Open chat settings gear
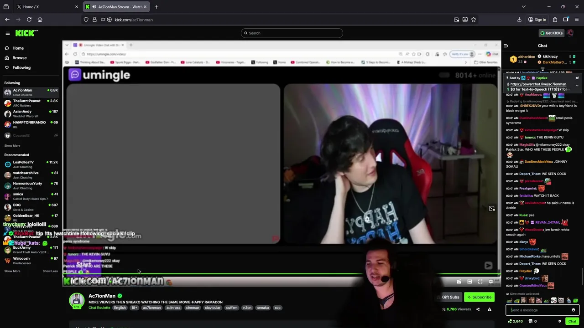This screenshot has width=584, height=328. pyautogui.click(x=560, y=321)
